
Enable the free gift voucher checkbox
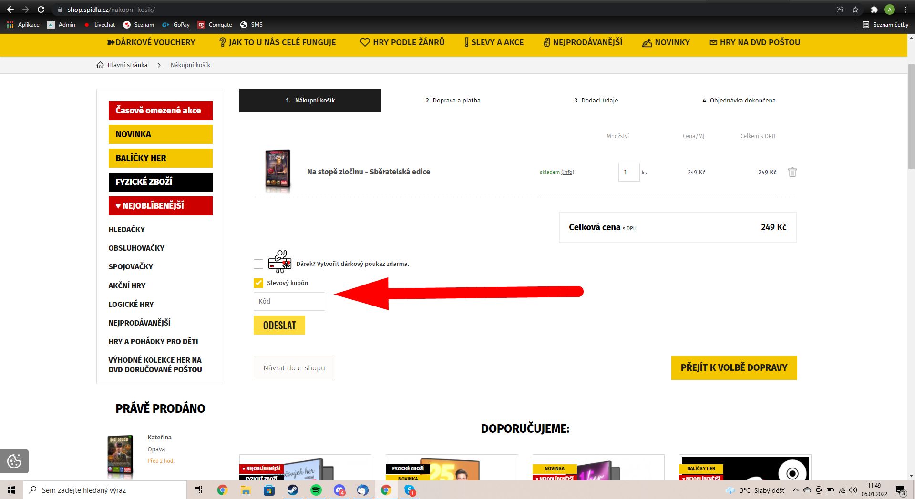(258, 264)
